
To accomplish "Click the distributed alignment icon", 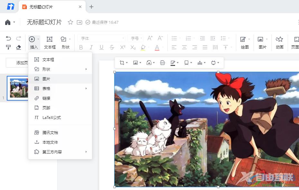I will click(215, 47).
